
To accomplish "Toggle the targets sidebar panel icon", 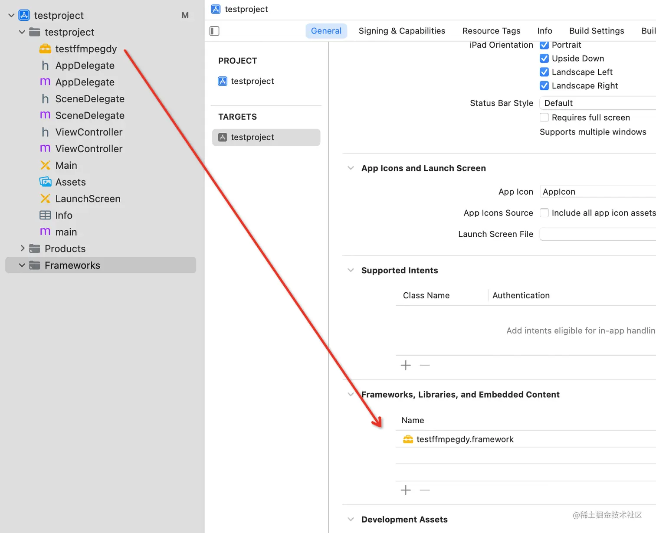I will 214,31.
